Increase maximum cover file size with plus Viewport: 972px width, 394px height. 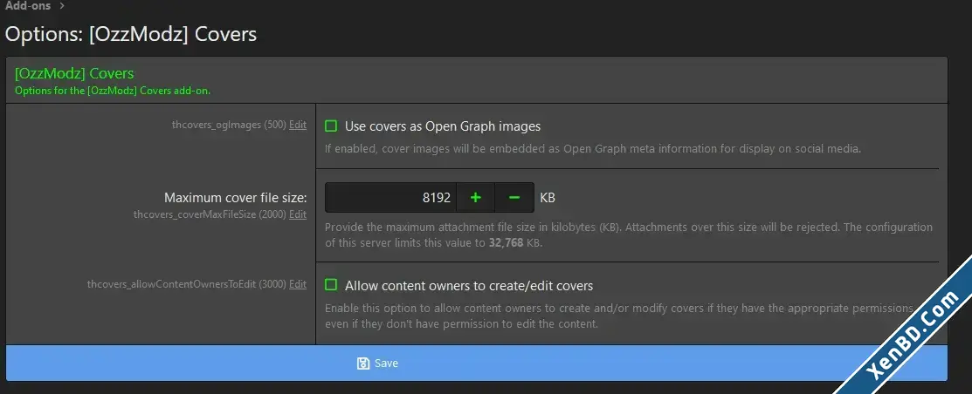click(x=475, y=197)
